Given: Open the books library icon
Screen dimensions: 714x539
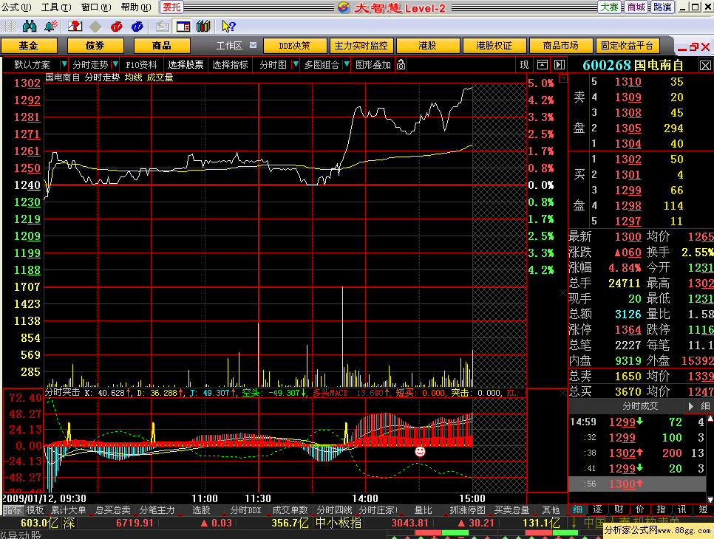Looking at the screenshot, I should coord(203,27).
